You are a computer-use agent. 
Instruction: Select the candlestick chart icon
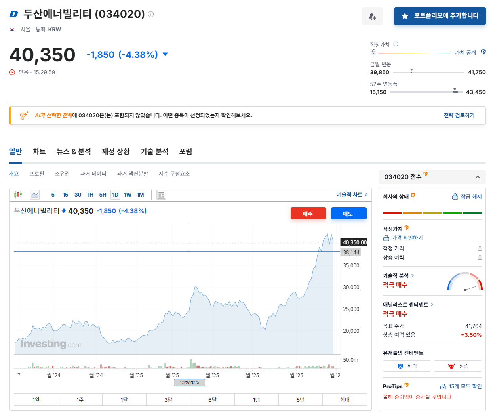point(18,195)
